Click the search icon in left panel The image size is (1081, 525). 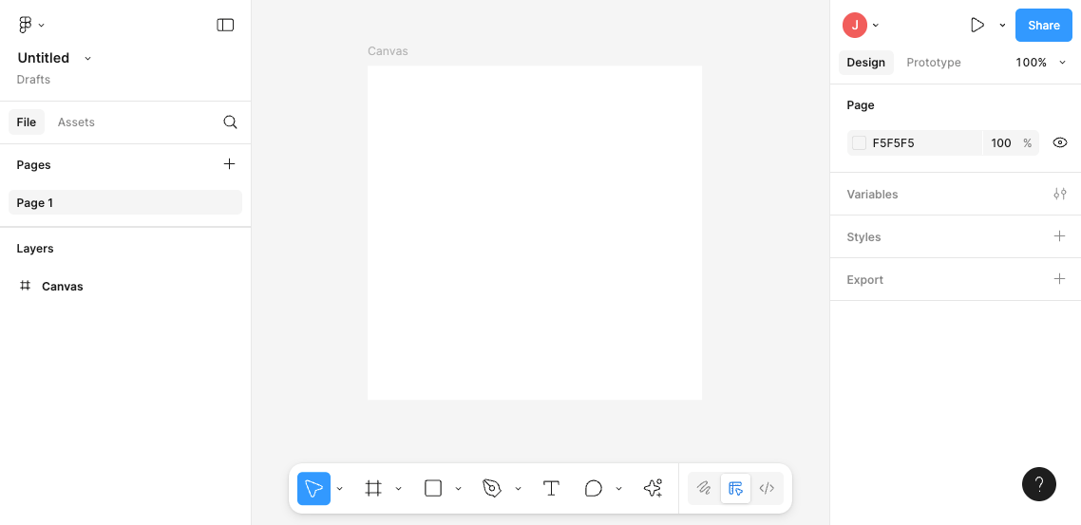230,122
